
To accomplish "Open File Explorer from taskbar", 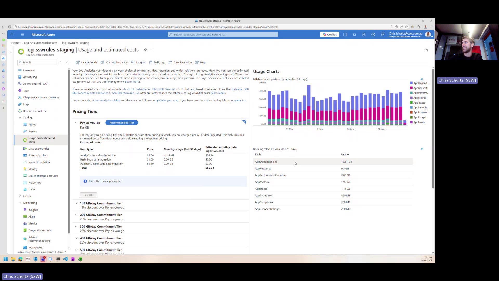I will point(13,259).
